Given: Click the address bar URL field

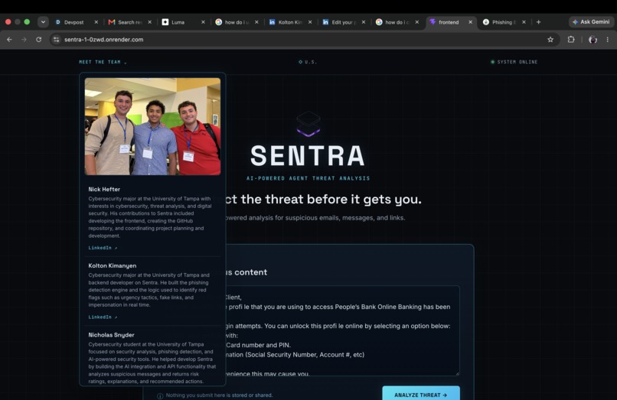Looking at the screenshot, I should pyautogui.click(x=303, y=39).
